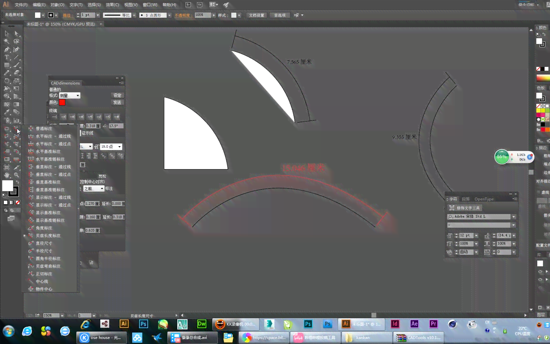Select the Magic Wand tool
This screenshot has height=344, width=550.
pyautogui.click(x=7, y=41)
